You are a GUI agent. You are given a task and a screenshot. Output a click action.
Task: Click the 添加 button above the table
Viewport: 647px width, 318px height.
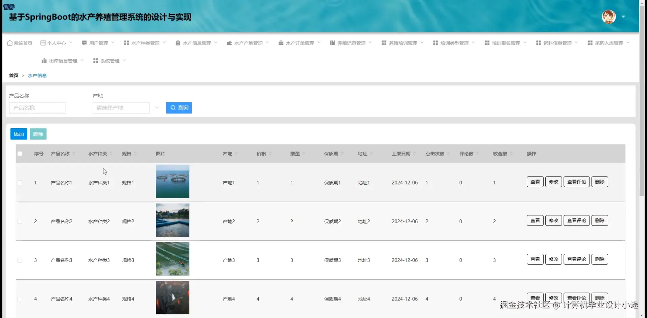19,134
